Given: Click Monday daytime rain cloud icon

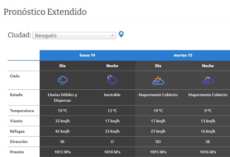Looking at the screenshot, I should click(x=62, y=80).
